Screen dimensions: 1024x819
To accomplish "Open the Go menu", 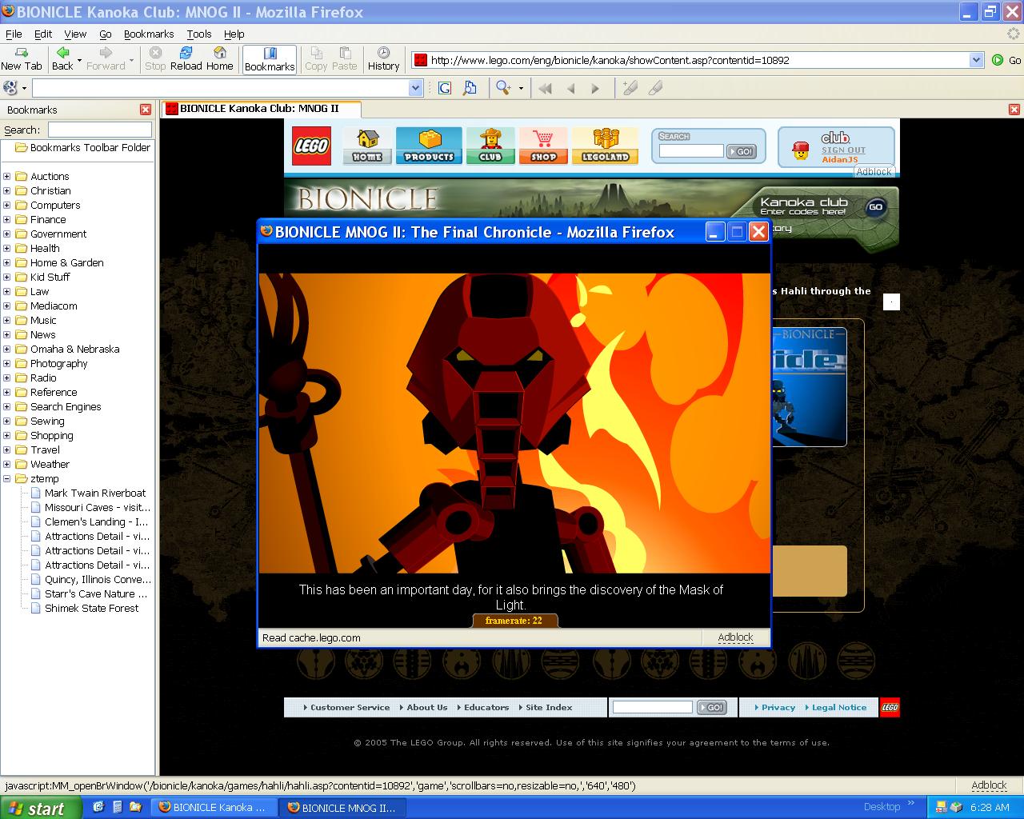I will pos(105,34).
